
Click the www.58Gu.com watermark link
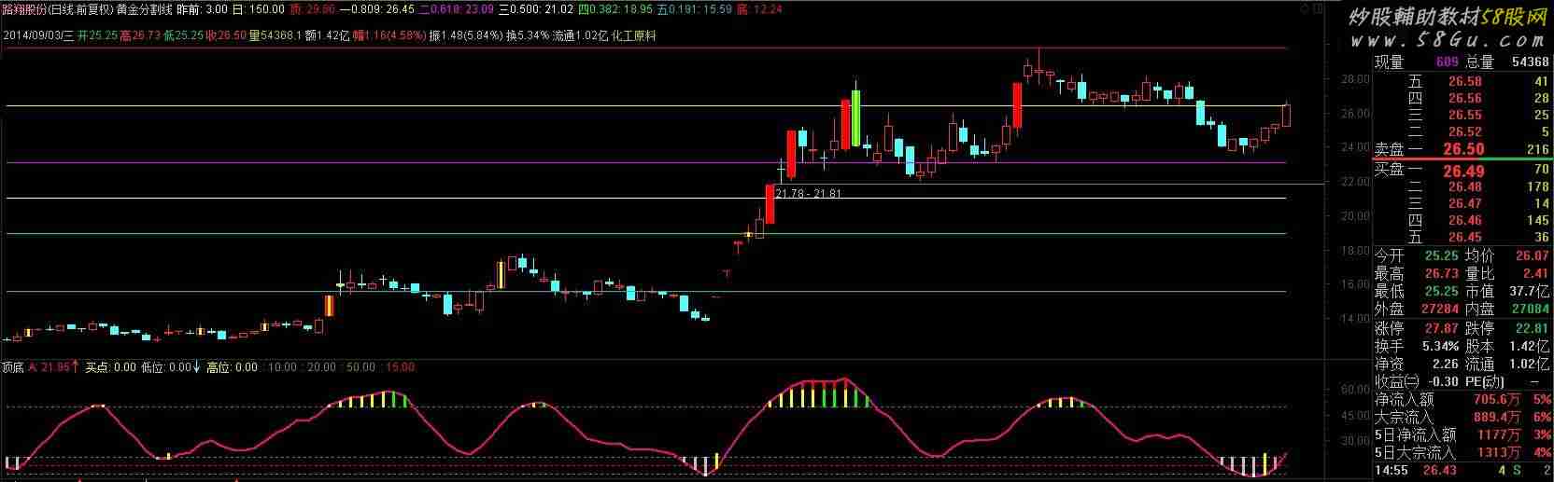pos(1447,40)
